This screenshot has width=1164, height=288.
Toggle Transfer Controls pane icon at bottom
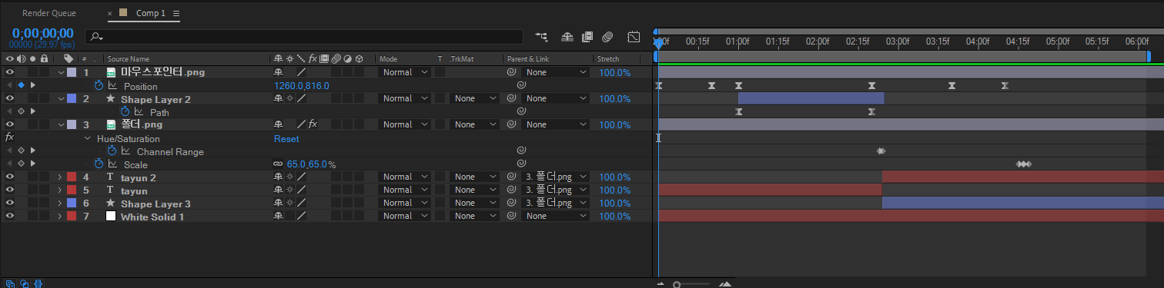click(24, 283)
